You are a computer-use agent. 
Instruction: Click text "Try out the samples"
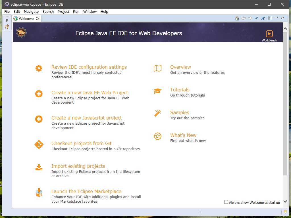click(187, 118)
